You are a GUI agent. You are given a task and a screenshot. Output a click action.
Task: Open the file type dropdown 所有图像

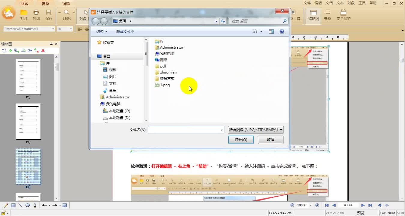tap(280, 130)
